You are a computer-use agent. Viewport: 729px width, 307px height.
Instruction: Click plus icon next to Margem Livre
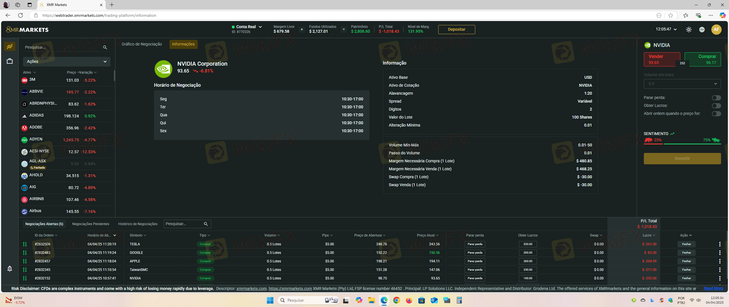point(302,30)
